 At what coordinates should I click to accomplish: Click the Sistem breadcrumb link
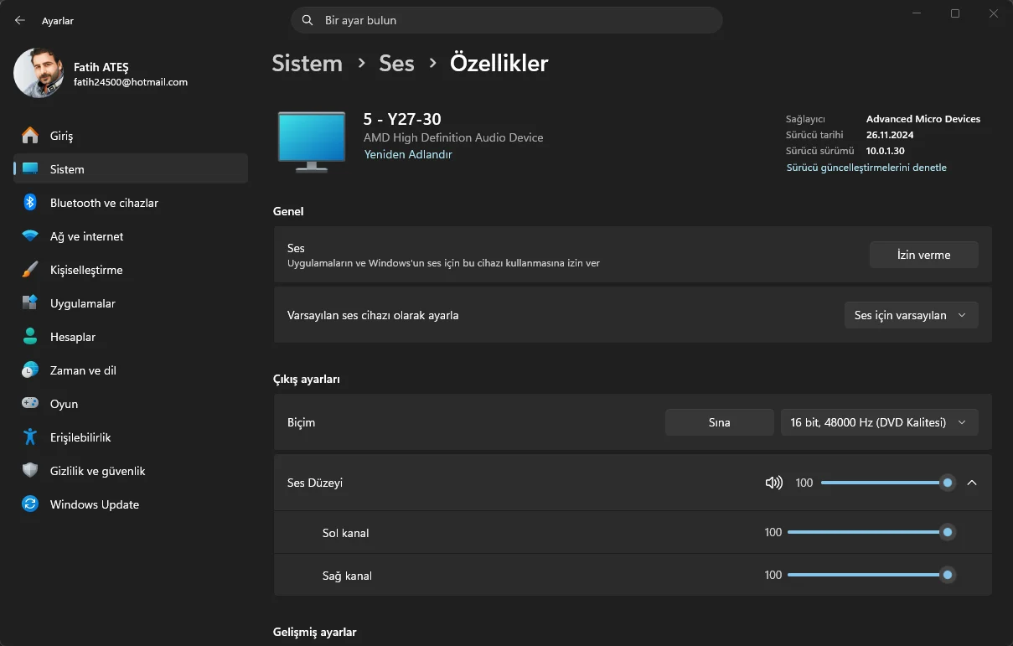[x=307, y=63]
